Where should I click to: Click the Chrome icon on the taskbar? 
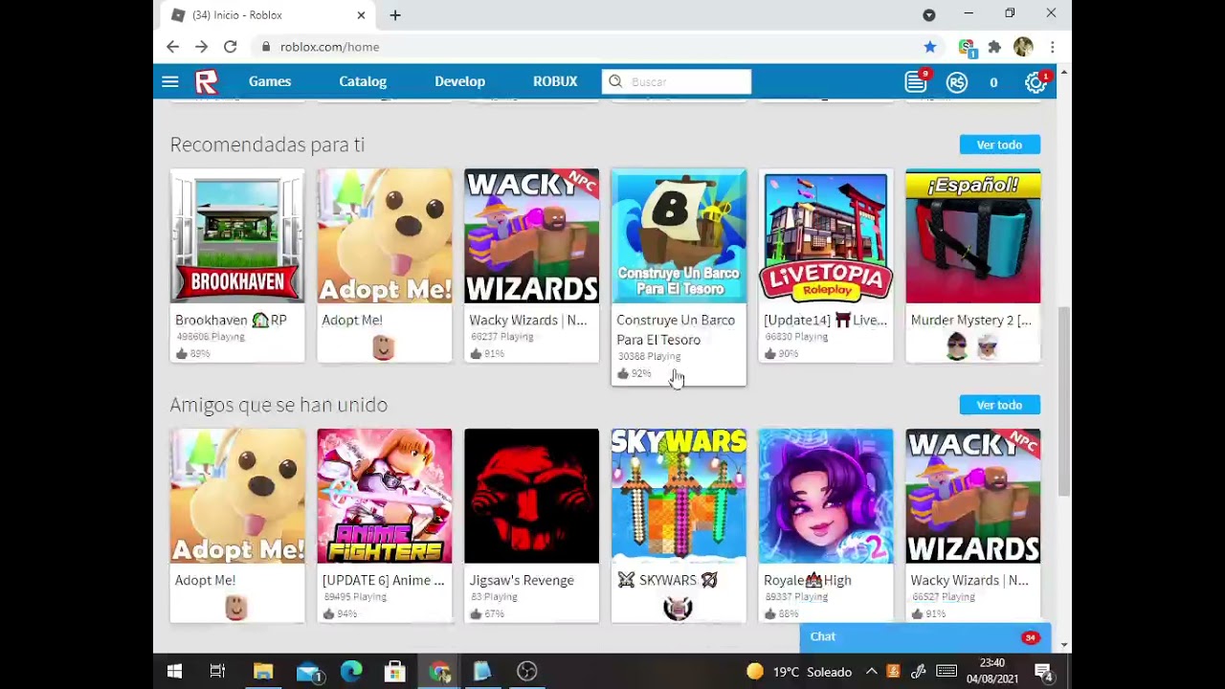click(x=439, y=671)
